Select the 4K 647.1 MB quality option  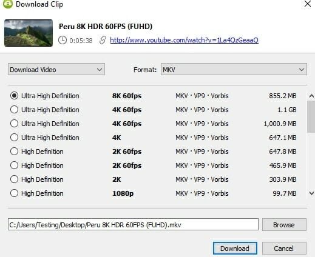click(x=14, y=138)
